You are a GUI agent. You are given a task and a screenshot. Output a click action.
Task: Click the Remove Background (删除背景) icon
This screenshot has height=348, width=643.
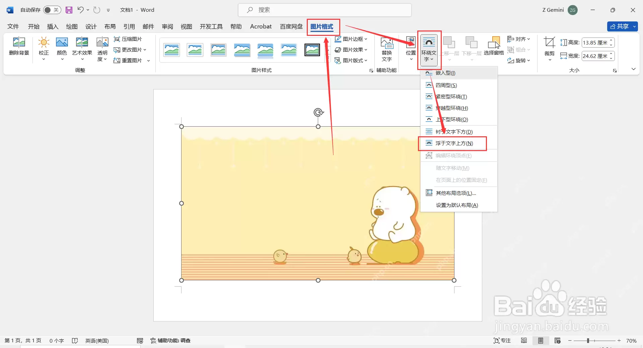19,47
